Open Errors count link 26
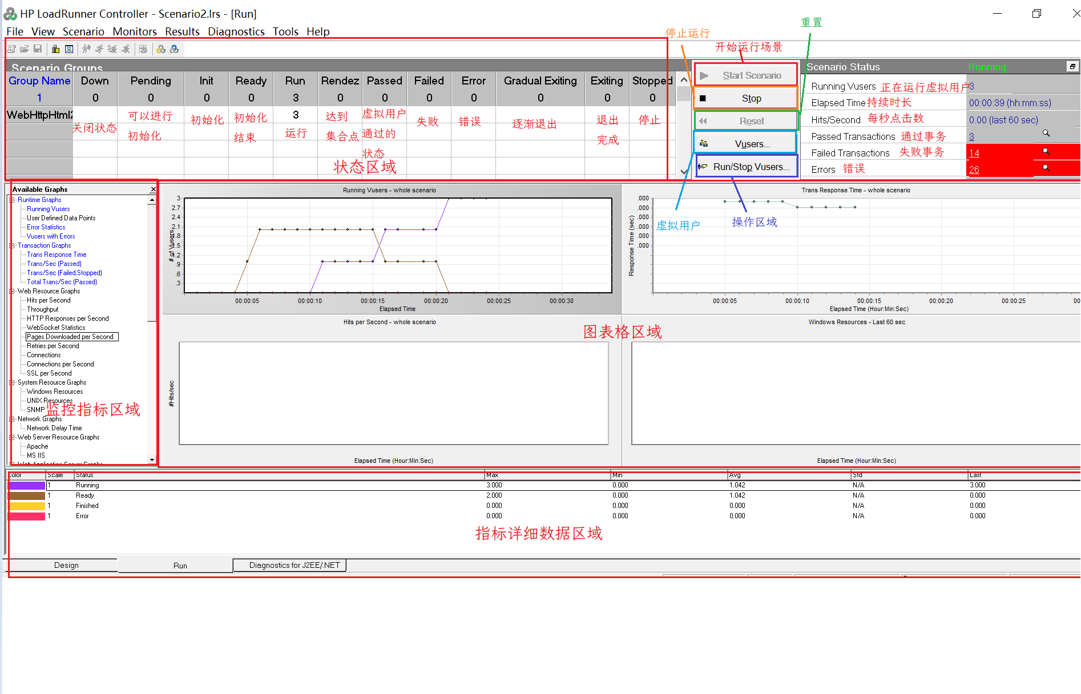 click(x=974, y=170)
